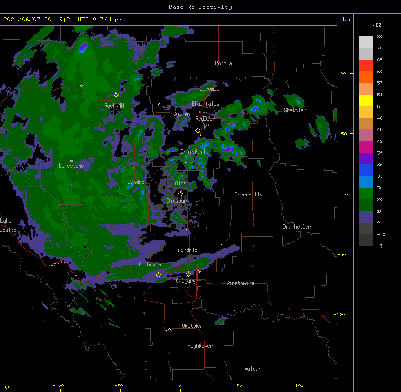Click the Airdrie label

coord(187,250)
